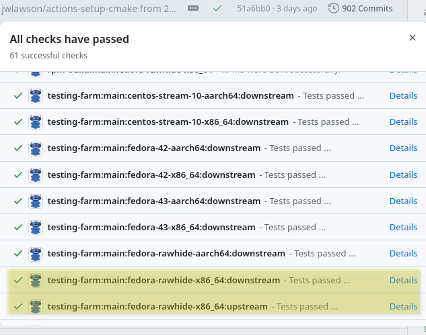
Task: Click success checkmark for centos-stream-10-x86_64:downstream
Action: pyautogui.click(x=18, y=122)
